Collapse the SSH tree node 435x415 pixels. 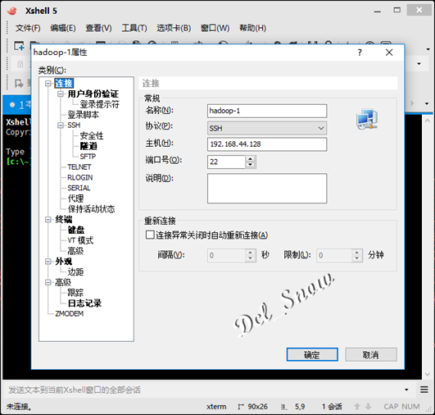61,125
